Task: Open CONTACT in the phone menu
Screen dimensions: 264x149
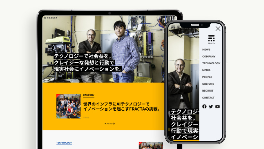Action: tap(208, 98)
